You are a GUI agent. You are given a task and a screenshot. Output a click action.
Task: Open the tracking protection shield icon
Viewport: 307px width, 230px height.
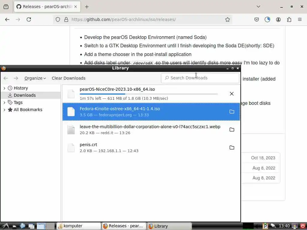pyautogui.click(x=58, y=19)
